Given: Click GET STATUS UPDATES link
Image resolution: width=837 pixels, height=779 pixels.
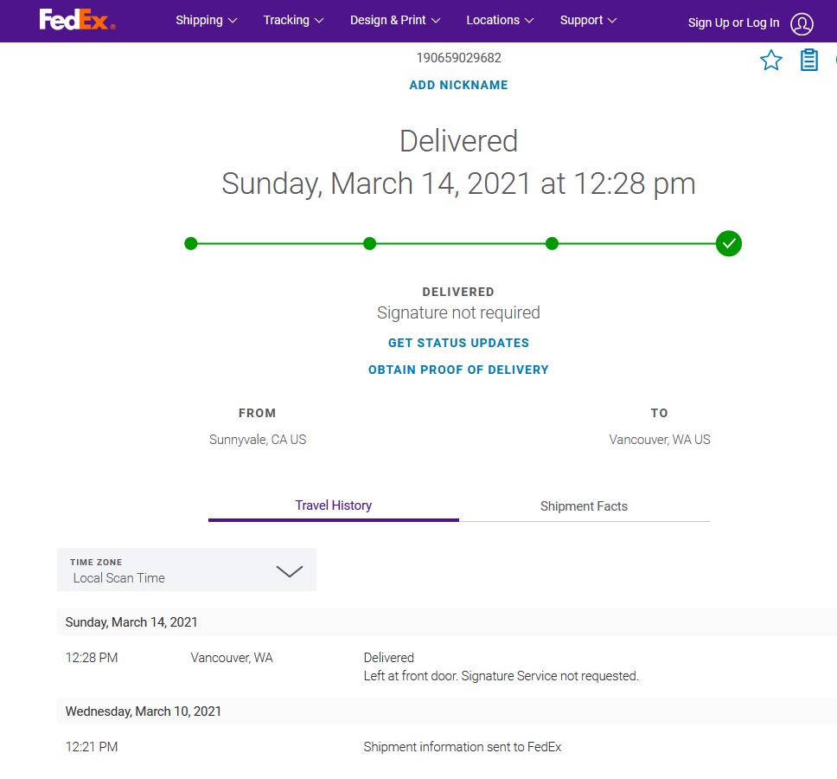Looking at the screenshot, I should click(458, 343).
